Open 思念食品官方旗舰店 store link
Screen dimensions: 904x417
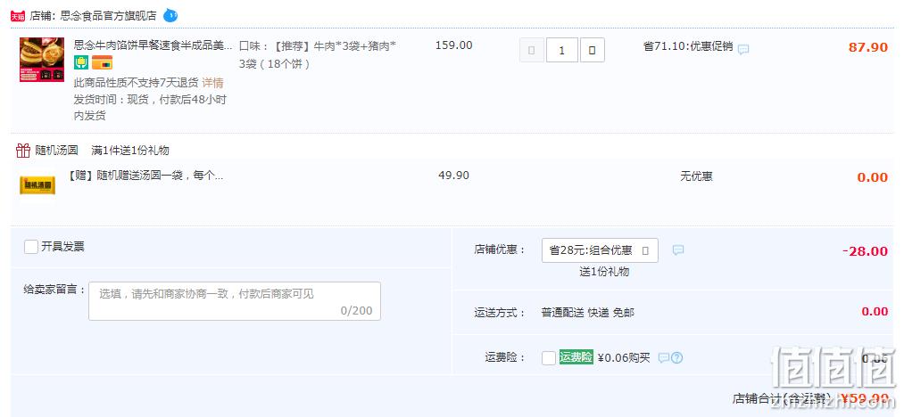[x=108, y=15]
